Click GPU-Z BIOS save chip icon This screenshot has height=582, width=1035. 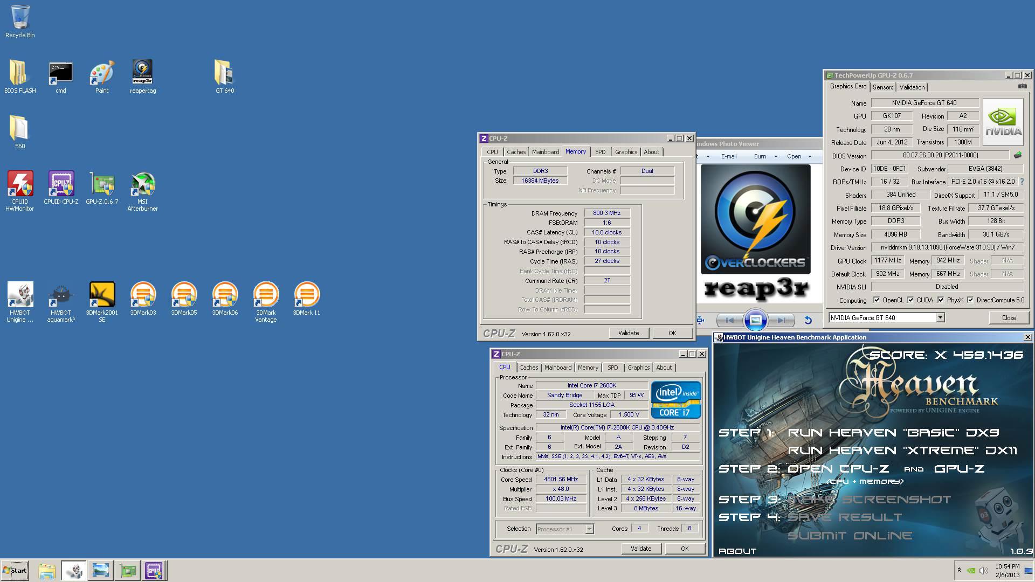coord(1017,155)
